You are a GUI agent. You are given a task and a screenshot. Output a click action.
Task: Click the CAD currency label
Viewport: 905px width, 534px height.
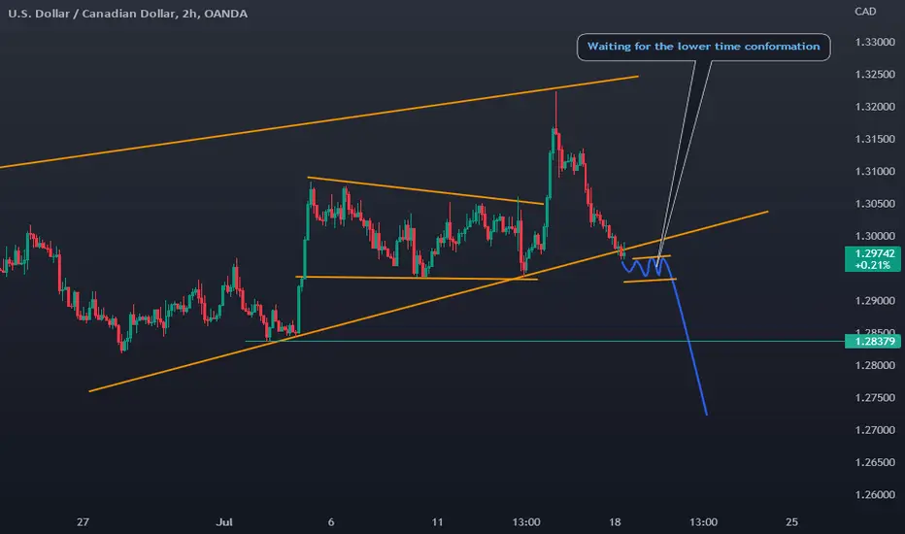pos(864,12)
